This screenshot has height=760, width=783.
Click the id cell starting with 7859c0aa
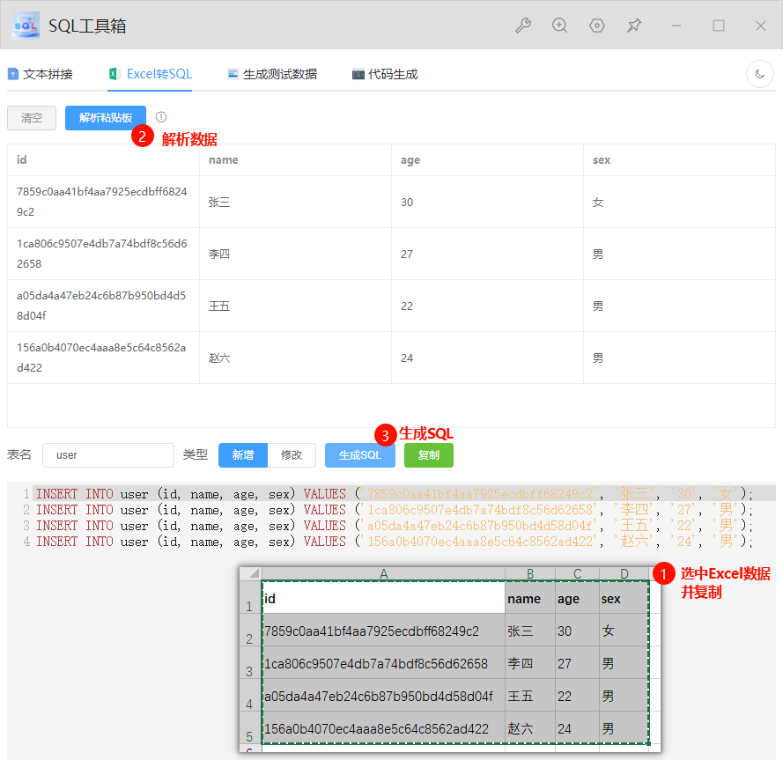(x=103, y=202)
